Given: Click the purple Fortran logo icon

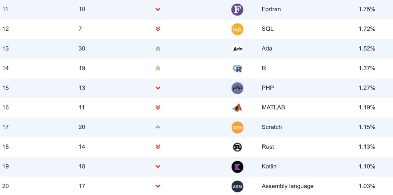Looking at the screenshot, I should (237, 10).
